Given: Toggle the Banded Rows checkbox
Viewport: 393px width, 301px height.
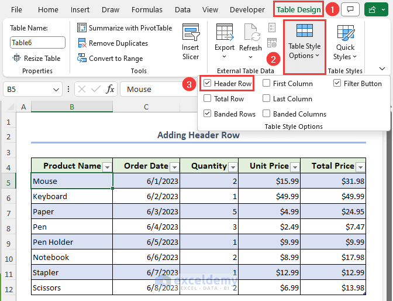Looking at the screenshot, I should 208,114.
